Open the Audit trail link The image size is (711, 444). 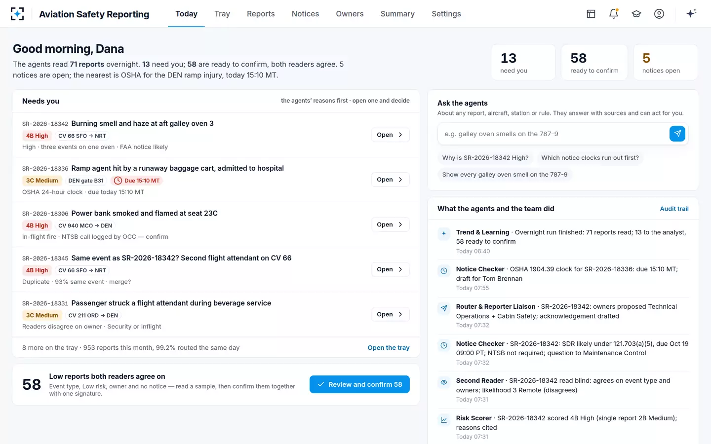tap(674, 209)
